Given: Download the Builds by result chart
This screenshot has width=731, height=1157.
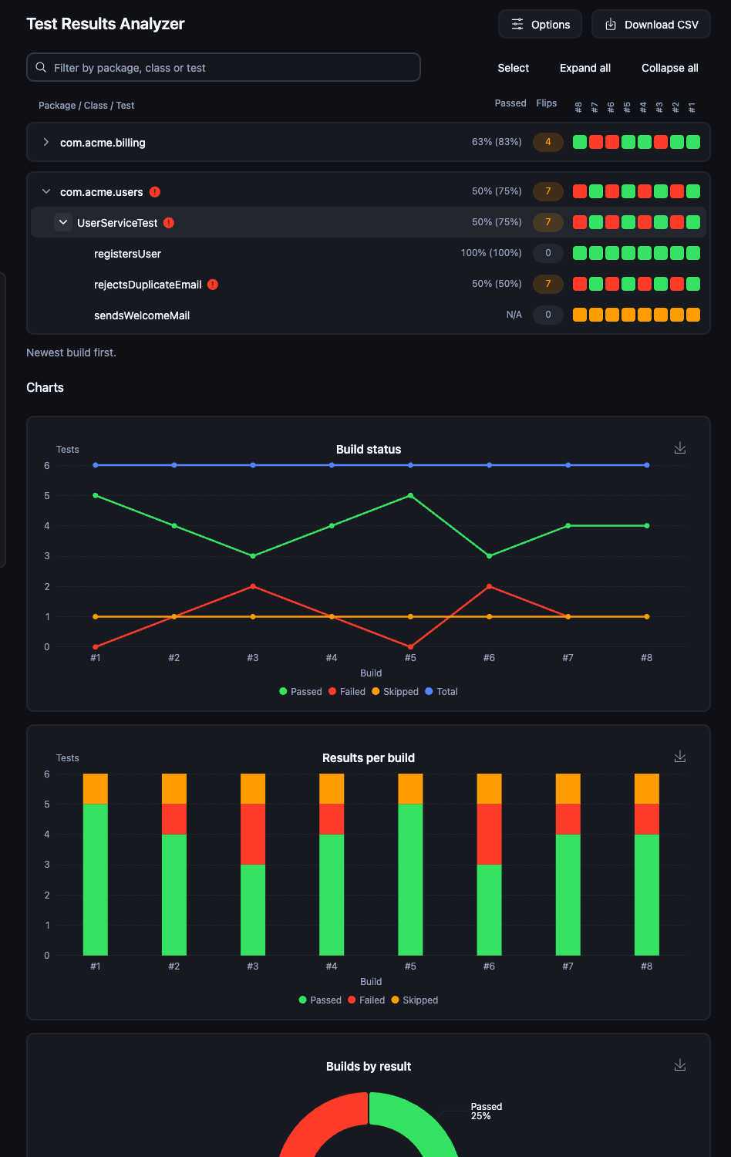Looking at the screenshot, I should click(680, 1065).
